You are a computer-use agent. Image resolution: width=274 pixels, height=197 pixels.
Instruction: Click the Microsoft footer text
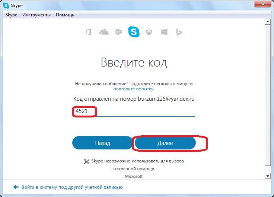click(134, 177)
